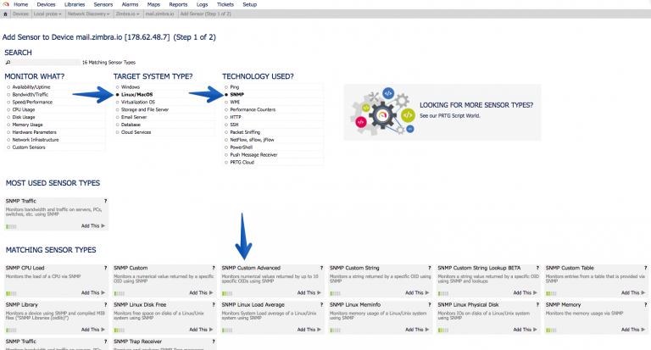Open the Devices menu
This screenshot has width=651, height=350.
(46, 4)
